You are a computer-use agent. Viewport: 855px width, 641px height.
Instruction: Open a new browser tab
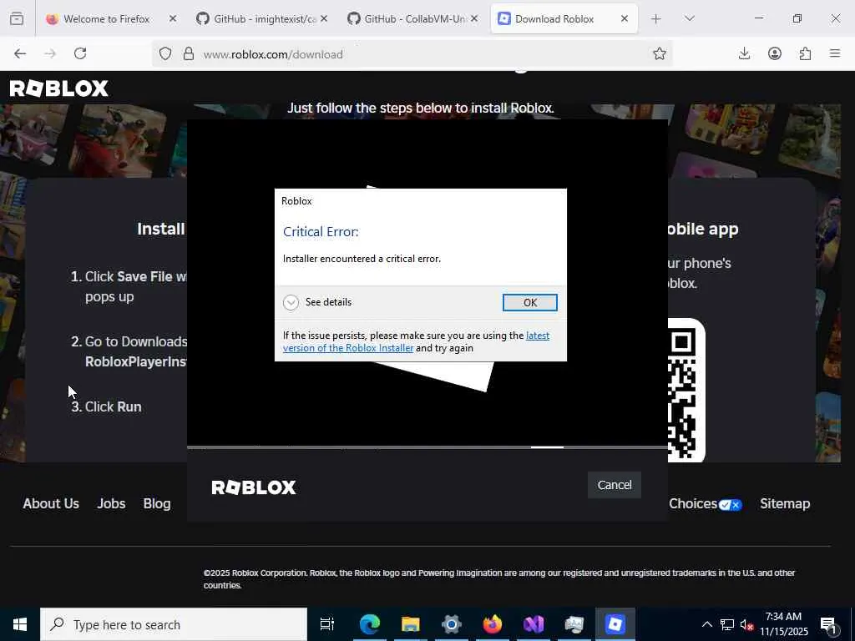click(x=656, y=19)
